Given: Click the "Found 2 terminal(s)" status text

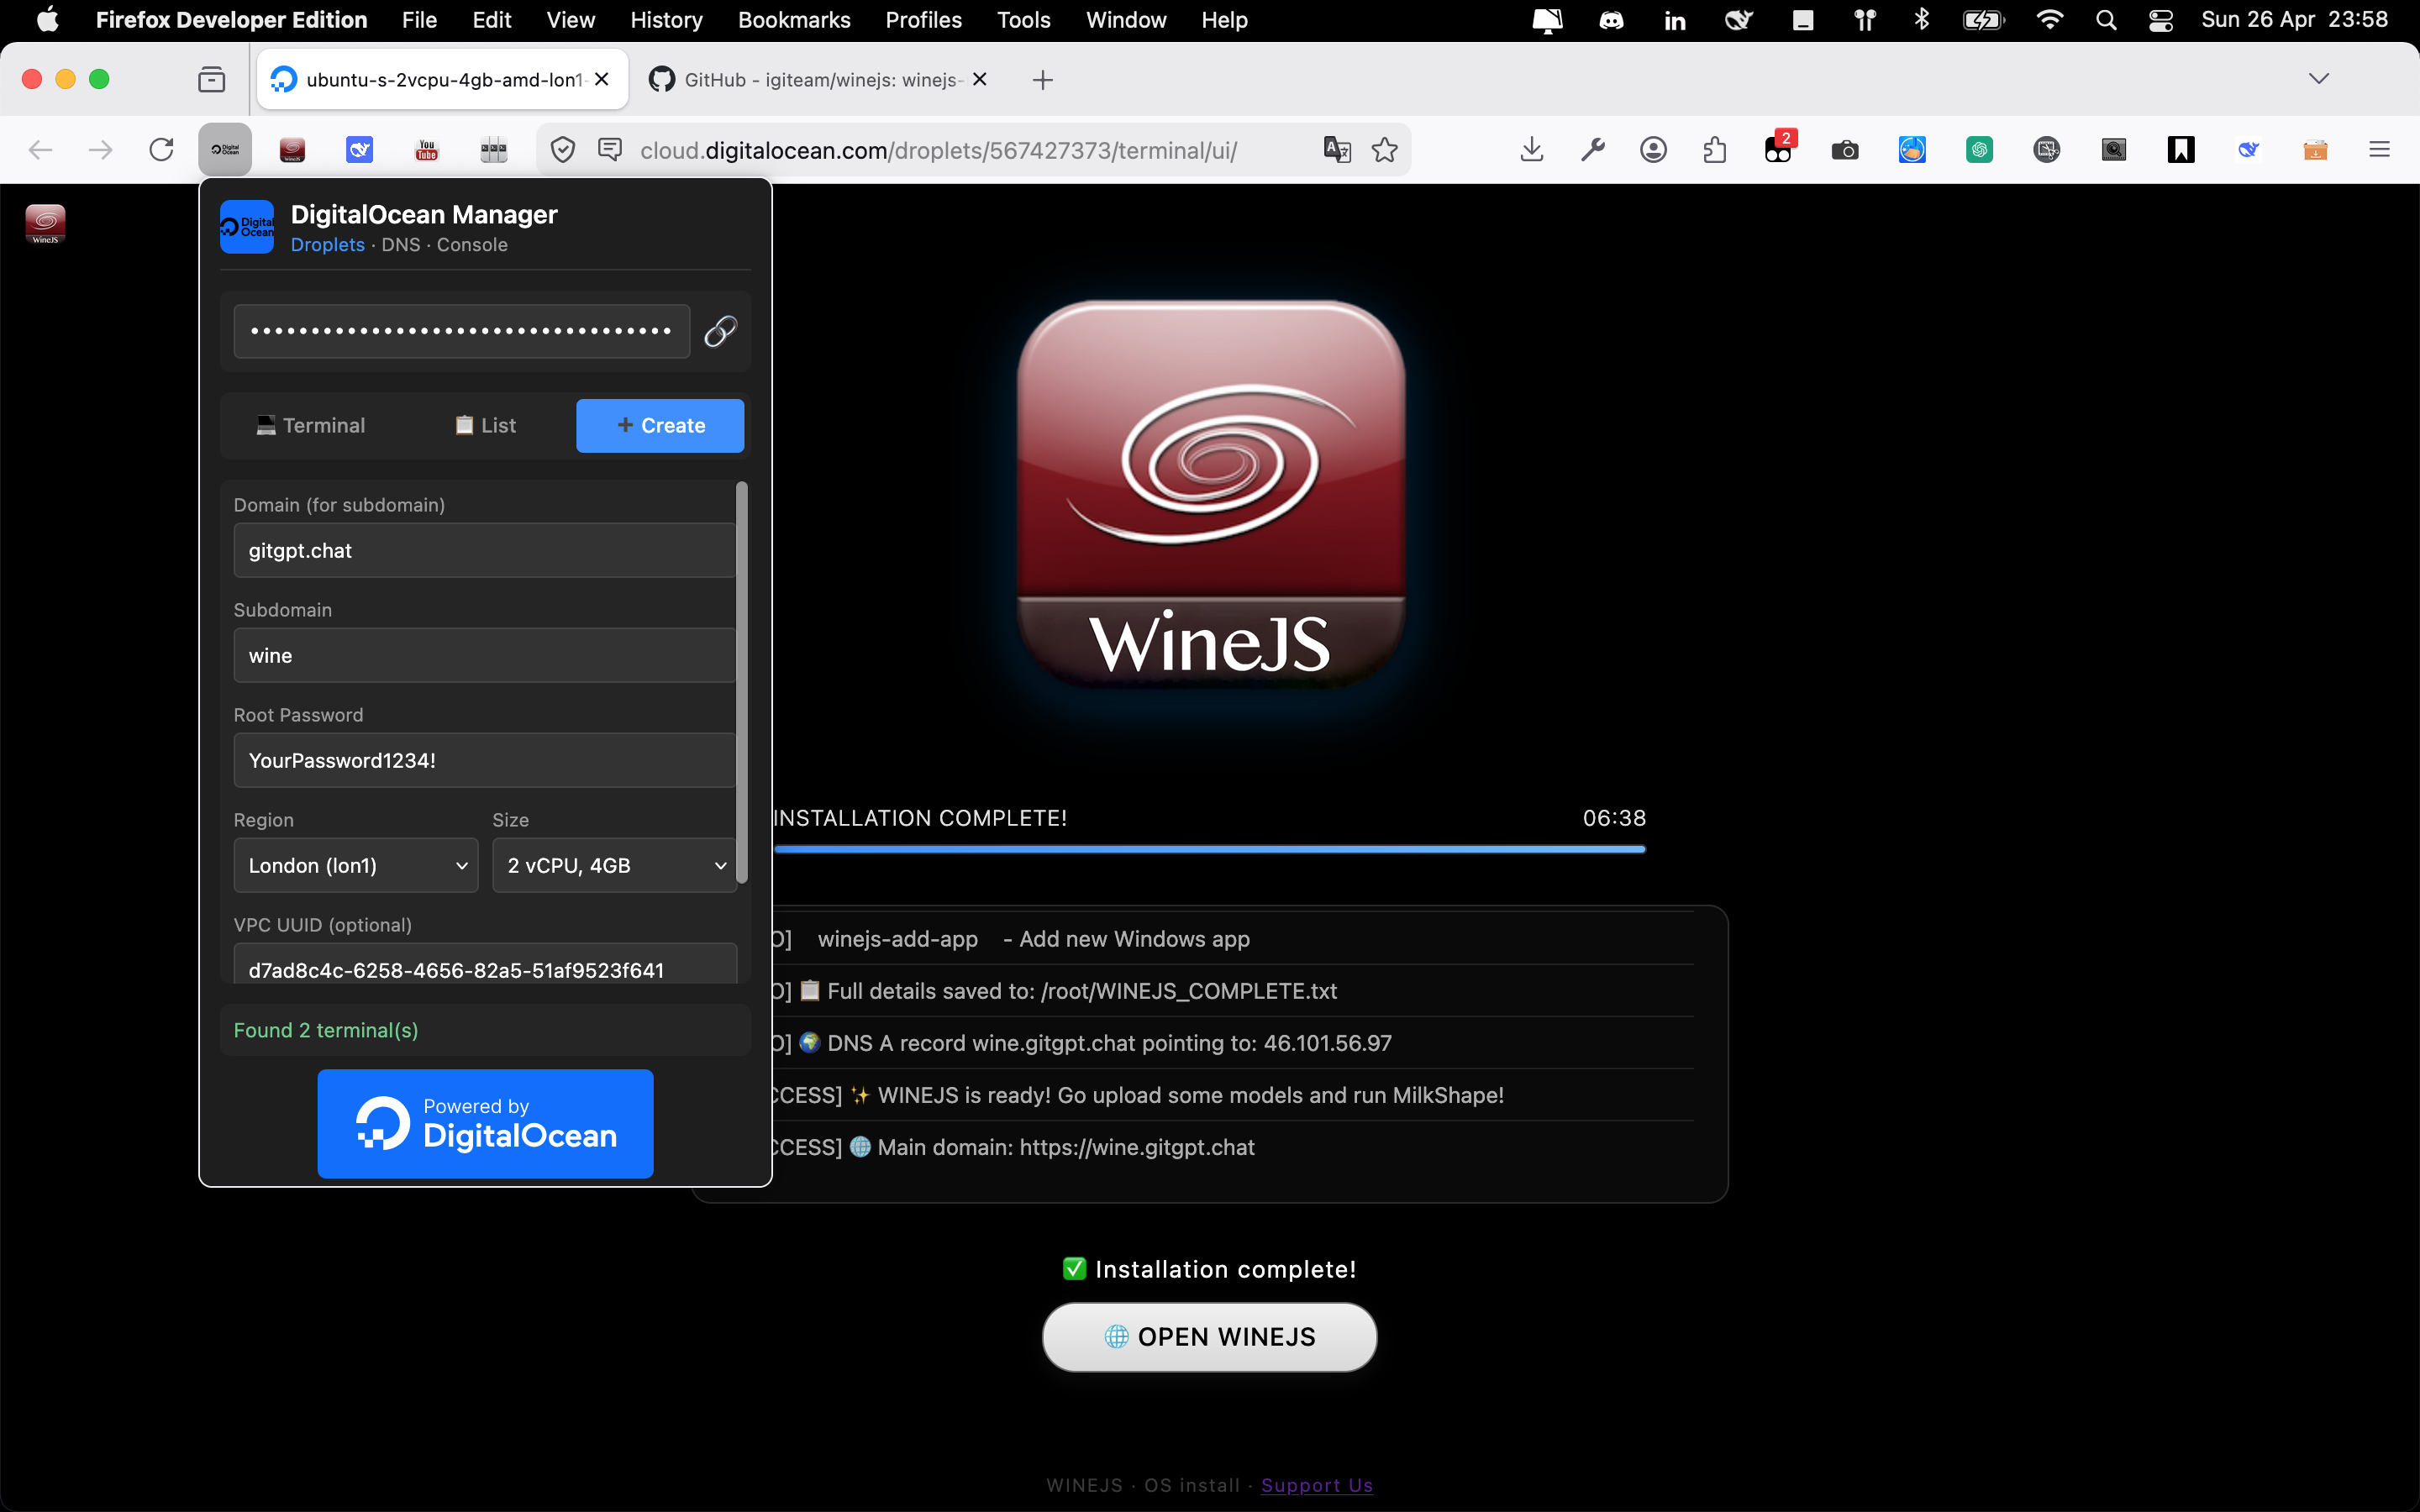Looking at the screenshot, I should pyautogui.click(x=326, y=1030).
